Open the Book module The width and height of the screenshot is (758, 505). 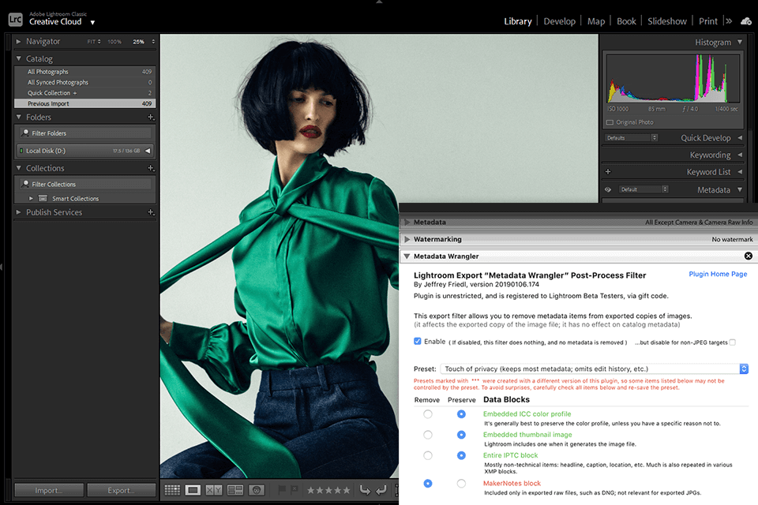(626, 21)
